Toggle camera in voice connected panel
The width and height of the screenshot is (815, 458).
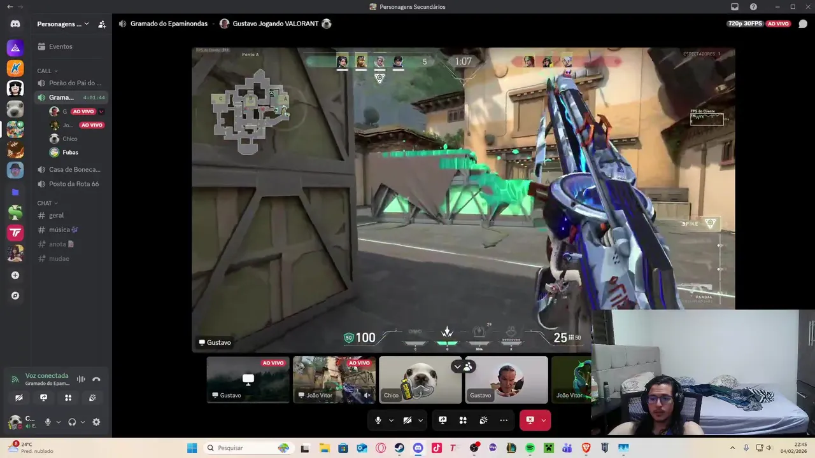coord(19,398)
